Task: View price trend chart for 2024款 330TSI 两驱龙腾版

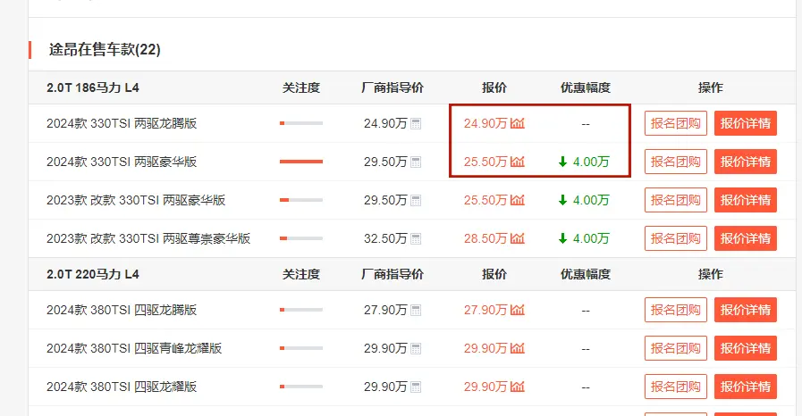Action: pos(518,123)
